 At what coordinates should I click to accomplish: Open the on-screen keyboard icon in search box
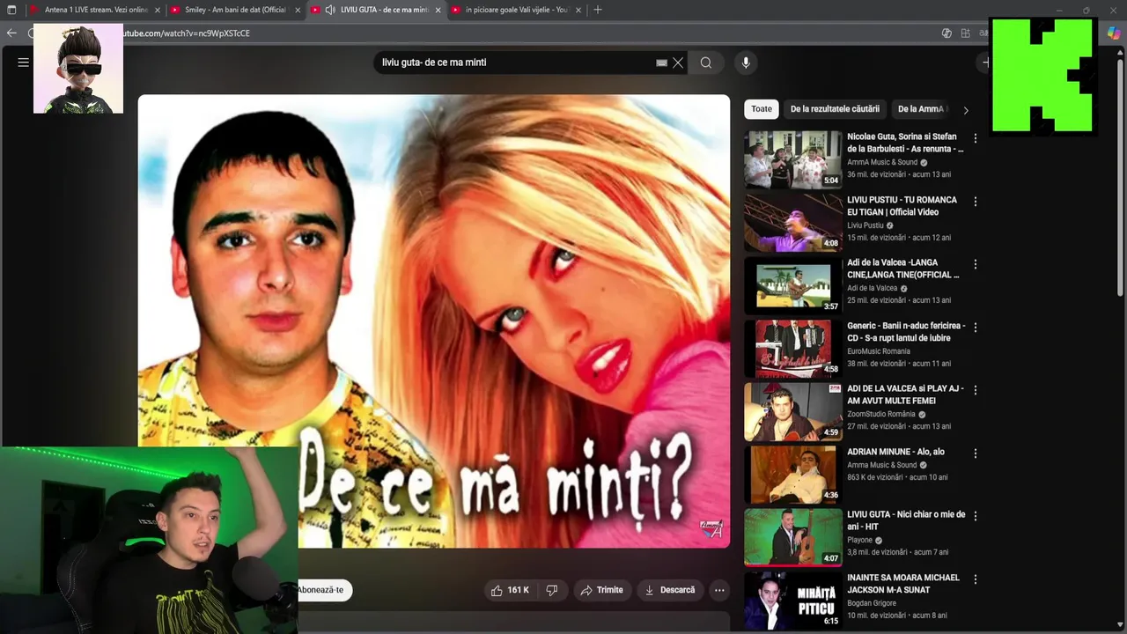tap(661, 63)
